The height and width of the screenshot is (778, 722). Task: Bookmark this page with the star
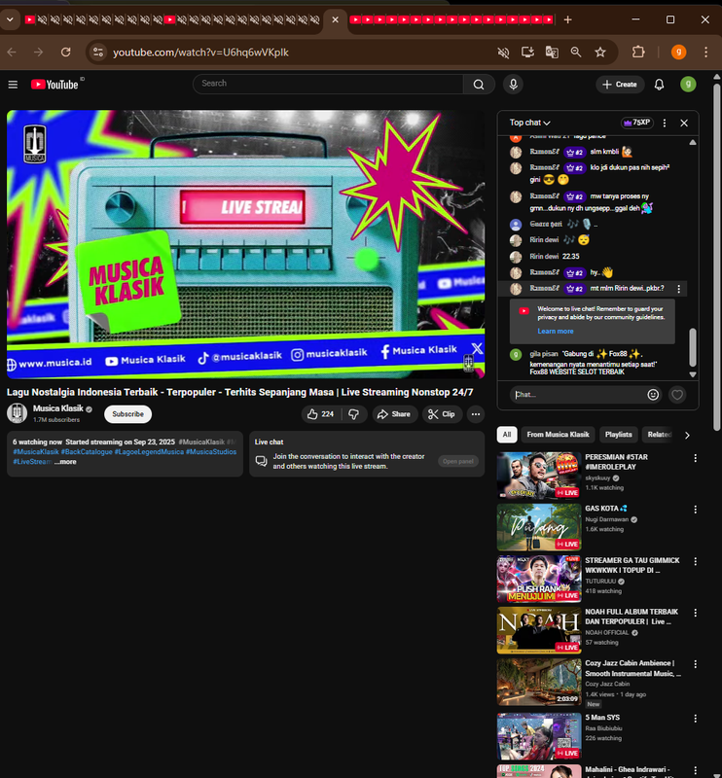point(600,53)
